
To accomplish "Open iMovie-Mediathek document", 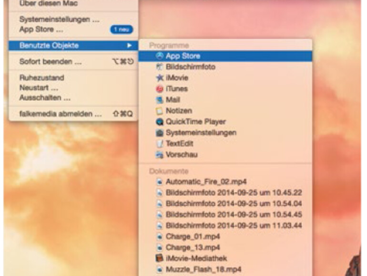I will 225,258.
